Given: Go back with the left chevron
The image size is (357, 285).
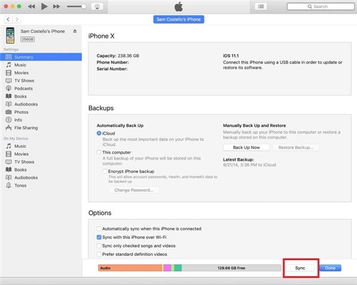Looking at the screenshot, I should [7, 20].
